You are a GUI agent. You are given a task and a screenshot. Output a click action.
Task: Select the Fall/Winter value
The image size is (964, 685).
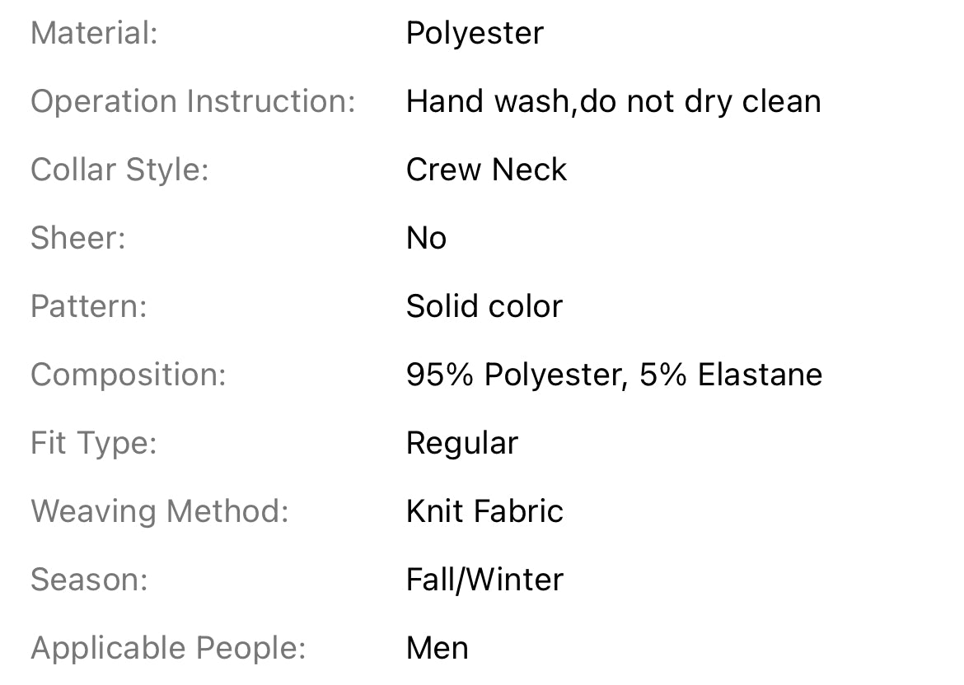pos(484,580)
